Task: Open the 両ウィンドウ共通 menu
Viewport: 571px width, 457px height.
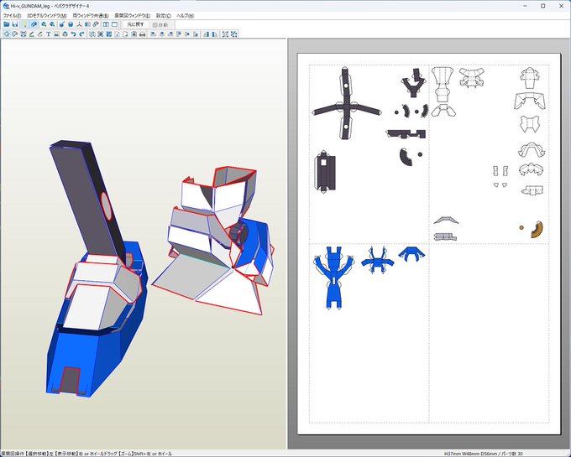Action: tap(91, 16)
